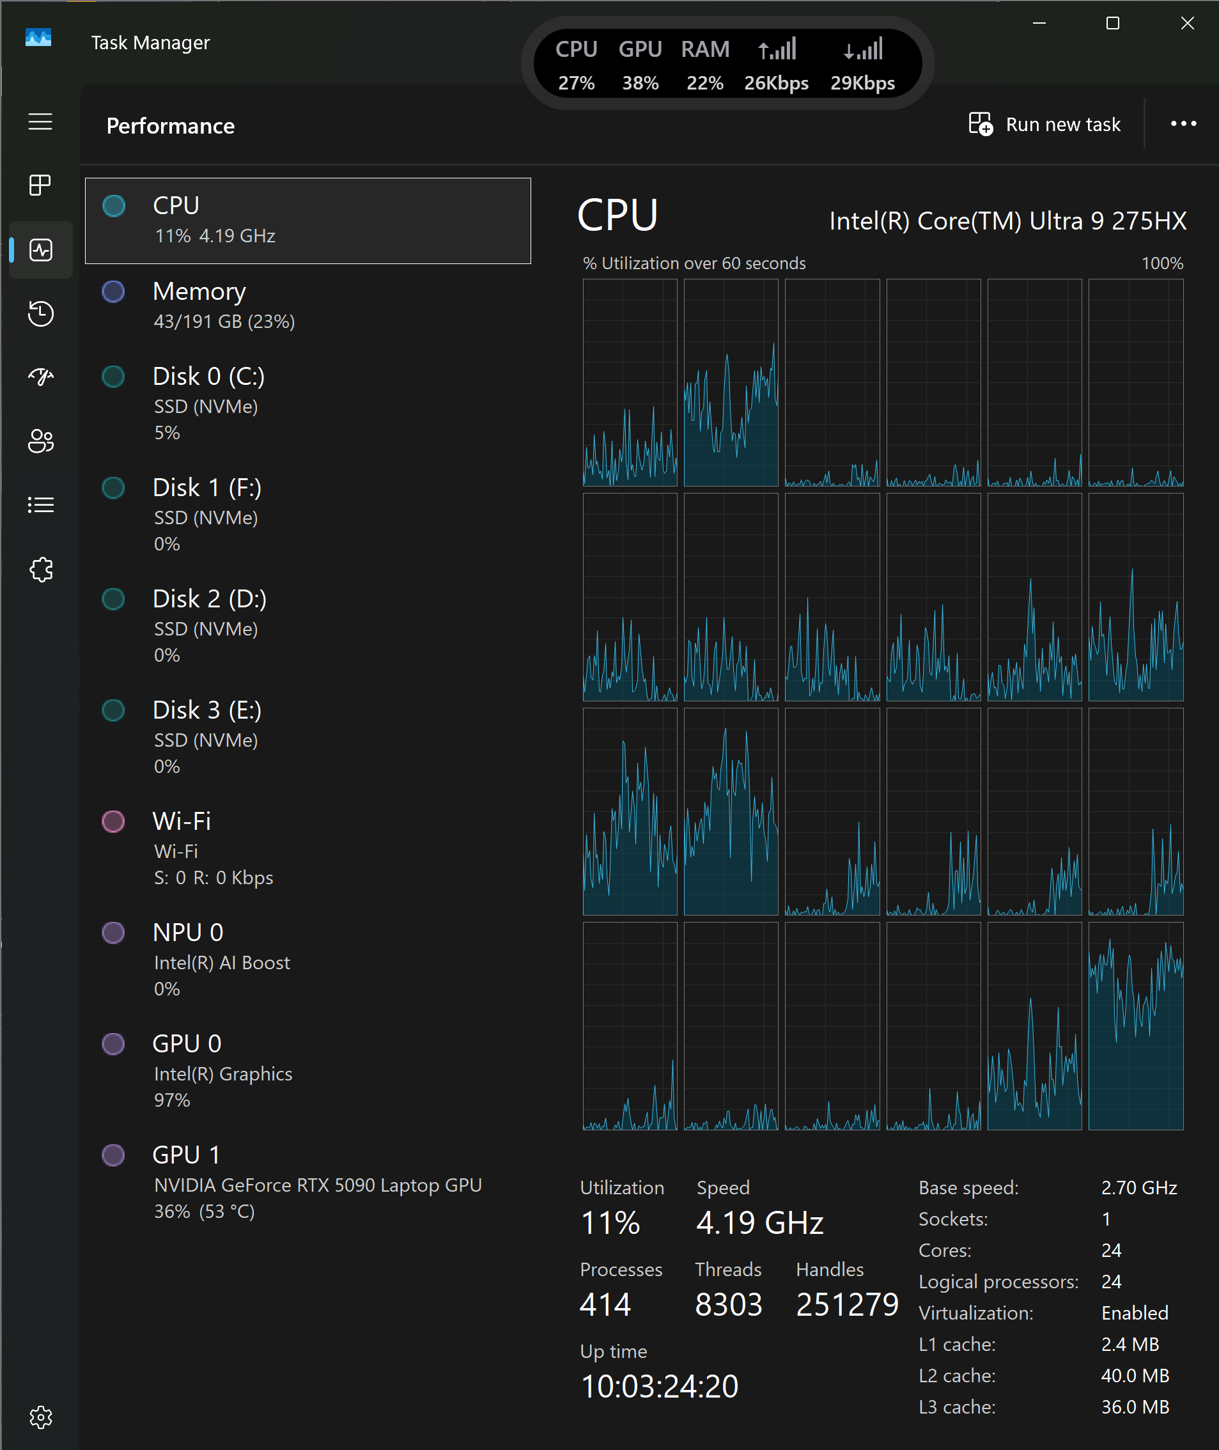The width and height of the screenshot is (1219, 1450).
Task: Open Task Manager settings gear
Action: [x=40, y=1417]
